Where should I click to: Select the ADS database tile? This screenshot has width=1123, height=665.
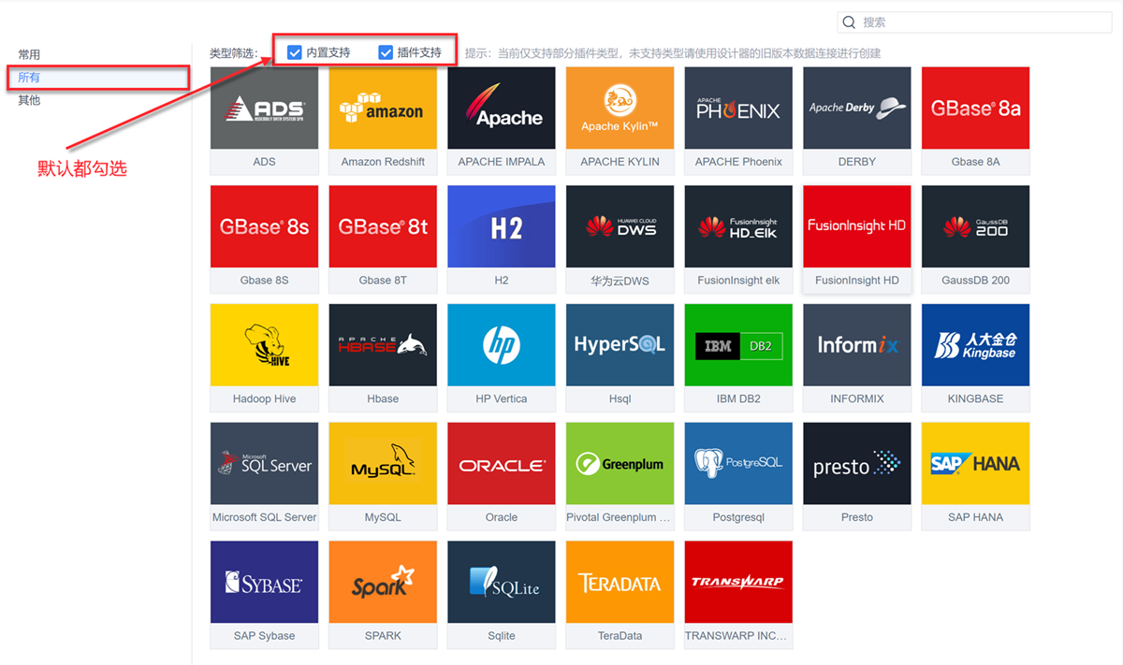pyautogui.click(x=264, y=121)
